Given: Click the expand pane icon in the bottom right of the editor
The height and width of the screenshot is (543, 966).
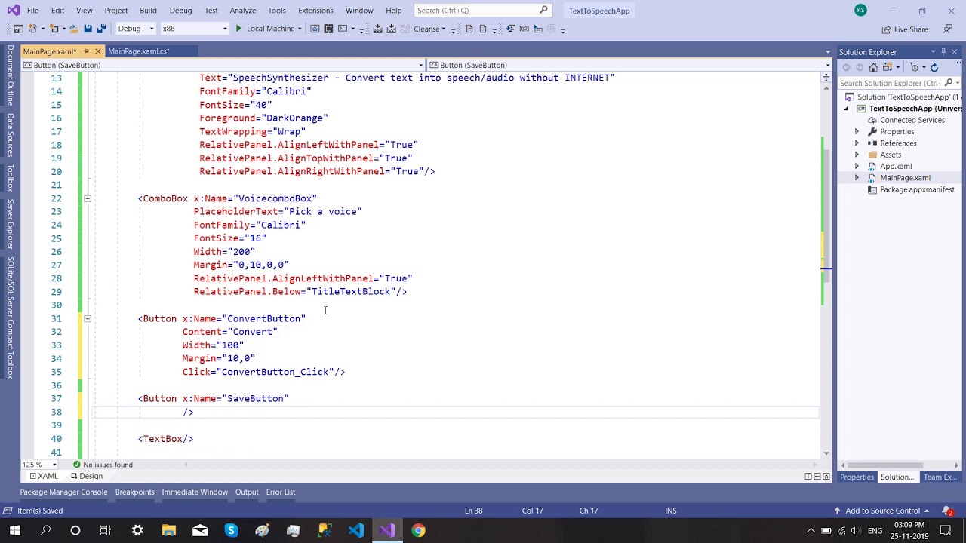Looking at the screenshot, I should point(826,477).
